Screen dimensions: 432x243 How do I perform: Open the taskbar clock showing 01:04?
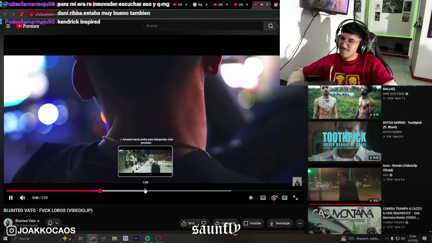412,239
